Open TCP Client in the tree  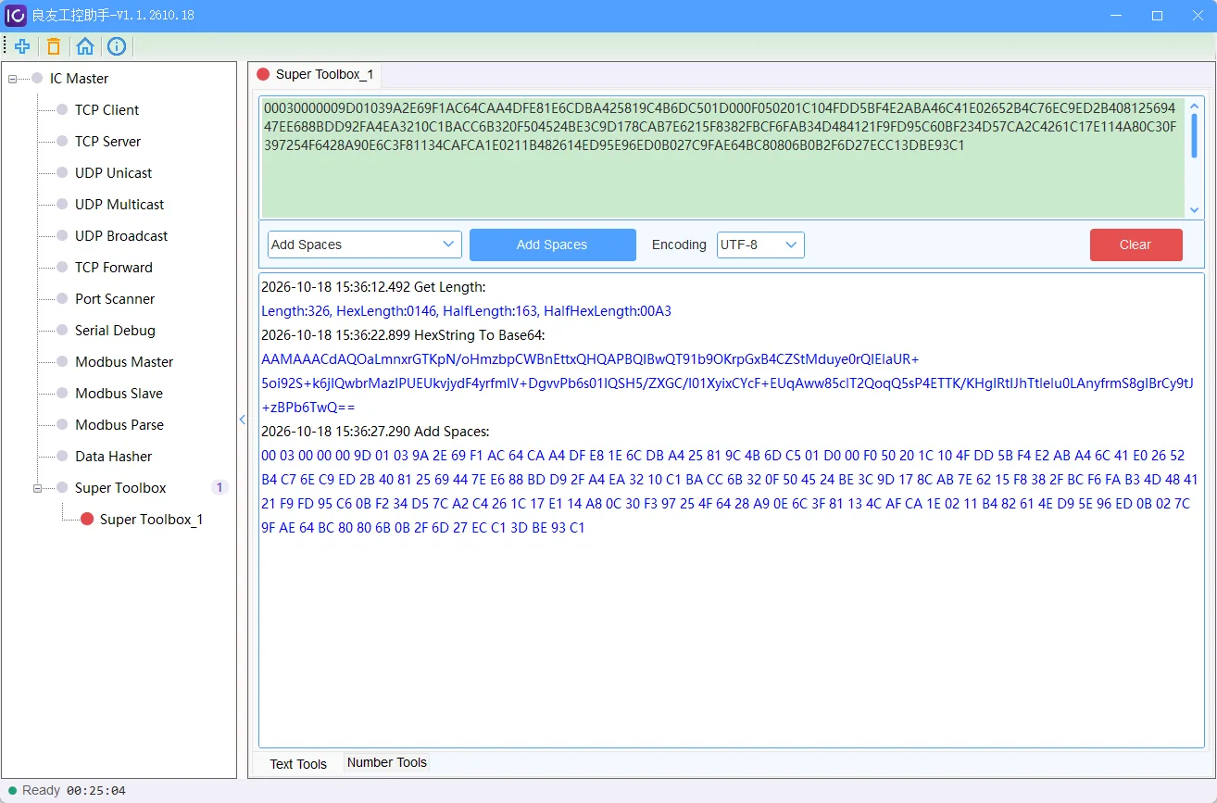point(107,110)
